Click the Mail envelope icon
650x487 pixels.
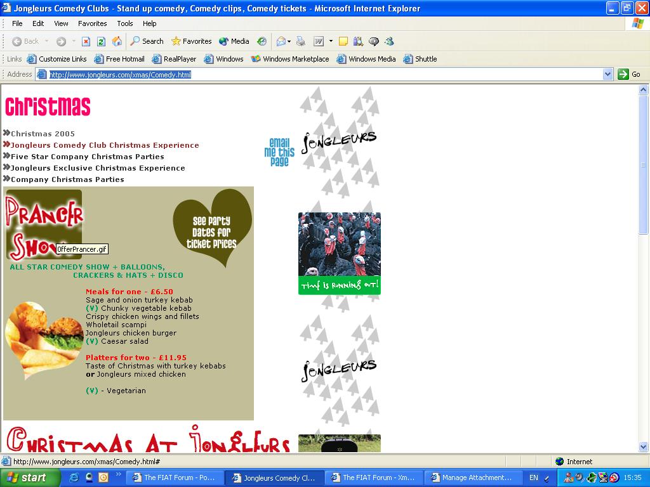coord(281,41)
